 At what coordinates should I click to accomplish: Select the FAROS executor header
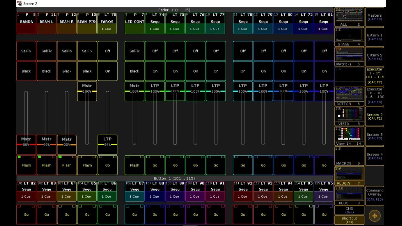[107, 23]
